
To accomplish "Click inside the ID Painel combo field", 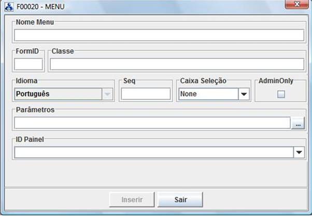I will click(x=153, y=153).
